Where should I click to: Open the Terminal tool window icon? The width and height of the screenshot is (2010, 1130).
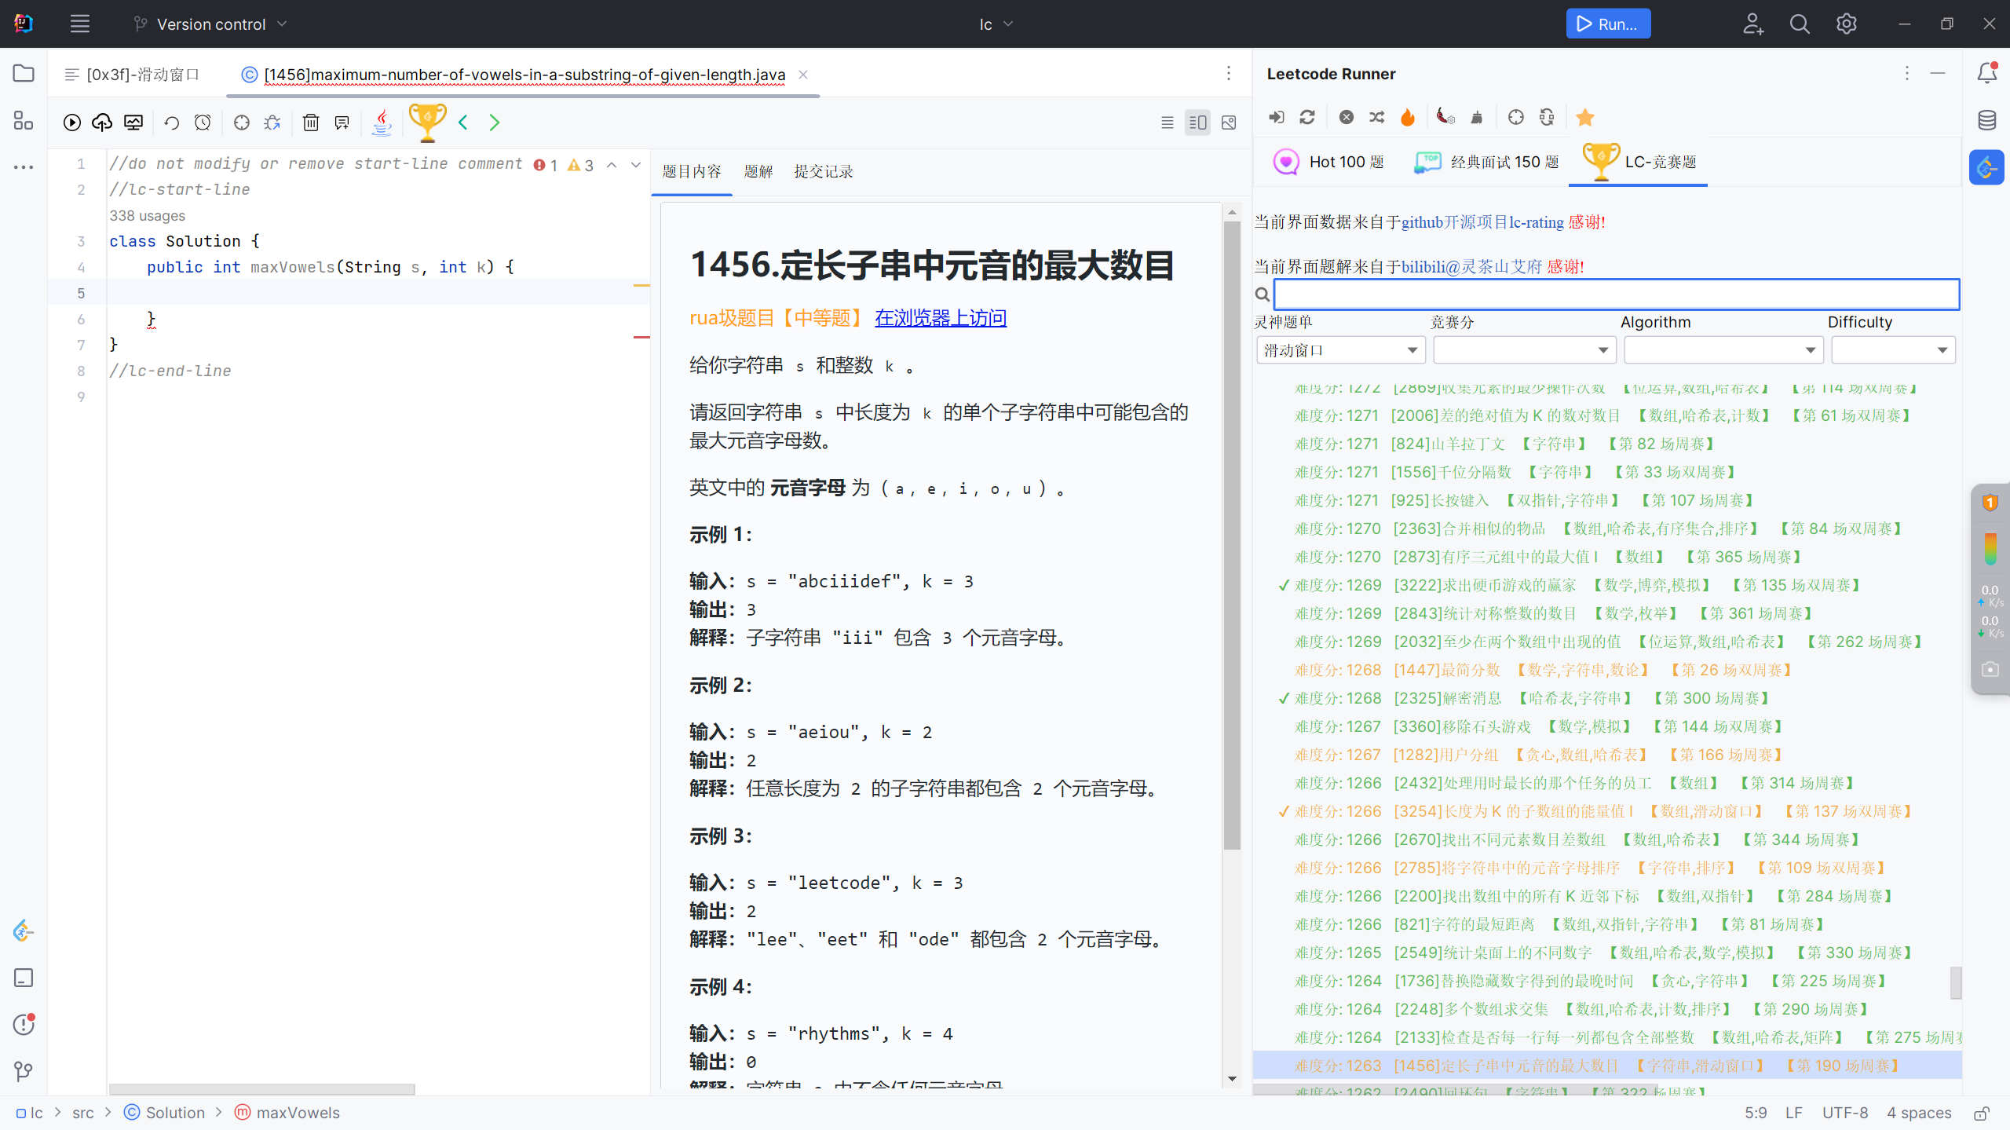click(24, 978)
